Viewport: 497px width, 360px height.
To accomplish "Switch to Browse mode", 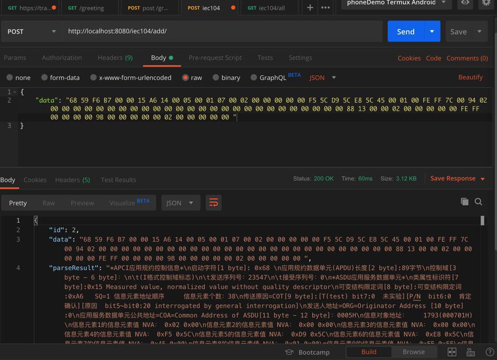I will click(413, 352).
